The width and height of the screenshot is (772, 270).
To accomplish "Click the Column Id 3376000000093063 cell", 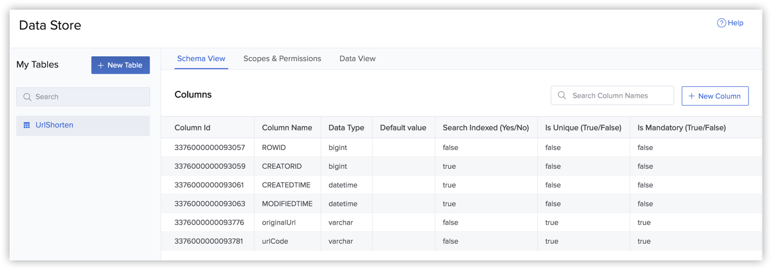I will (209, 204).
